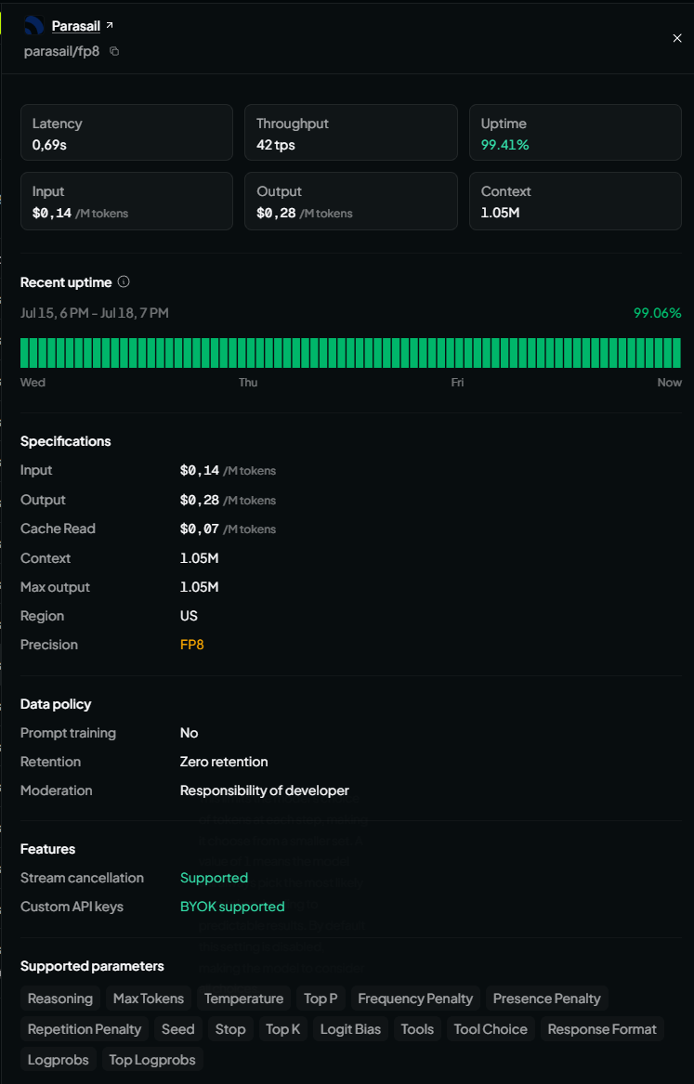694x1084 pixels.
Task: Select the Presence Penalty parameter tag
Action: pos(547,999)
